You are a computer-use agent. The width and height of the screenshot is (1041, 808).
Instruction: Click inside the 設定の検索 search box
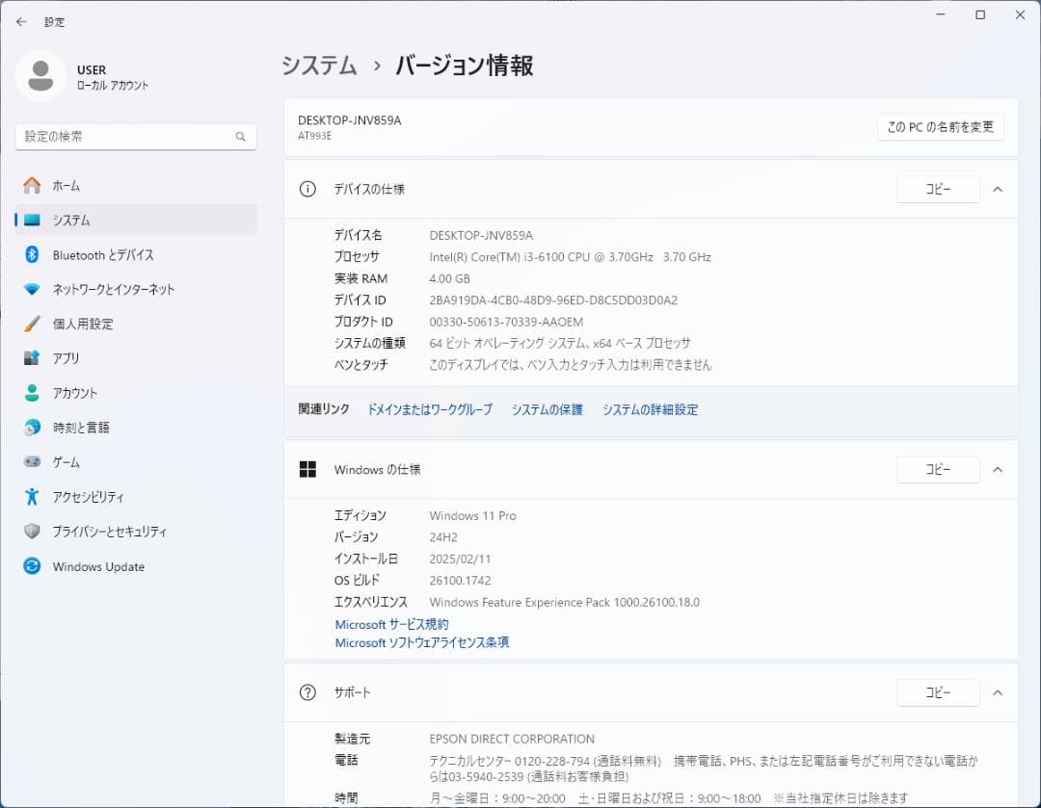pyautogui.click(x=135, y=137)
